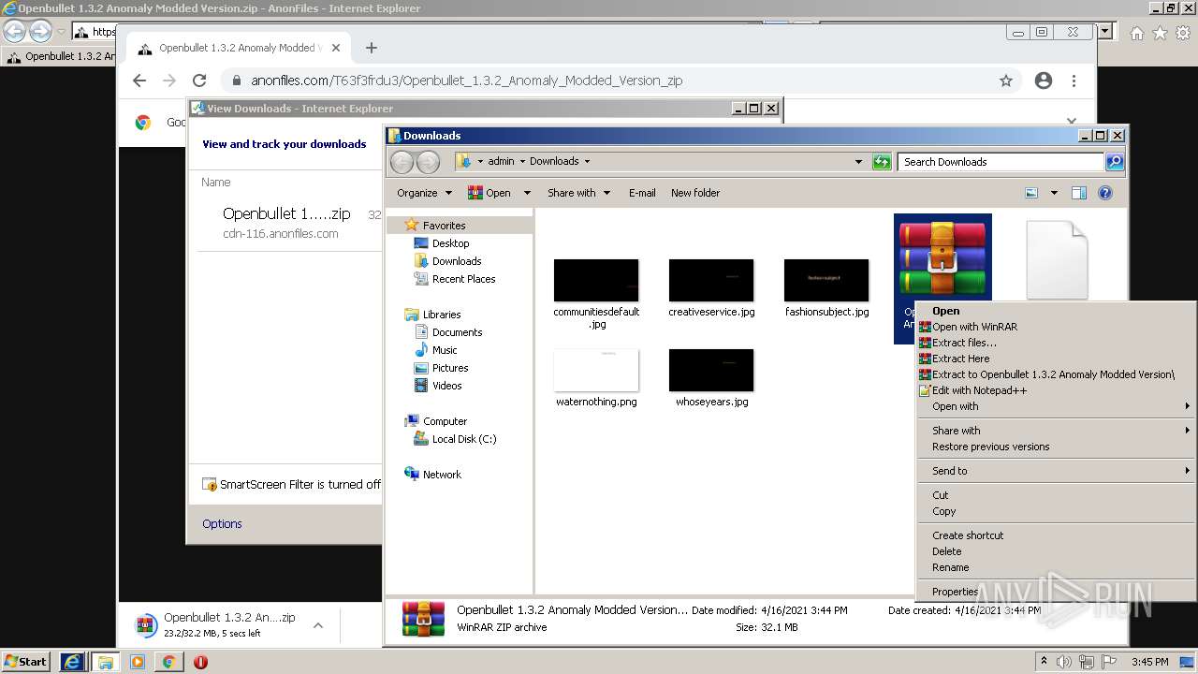Open a new Chrome tab with plus
This screenshot has width=1198, height=674.
click(x=372, y=48)
